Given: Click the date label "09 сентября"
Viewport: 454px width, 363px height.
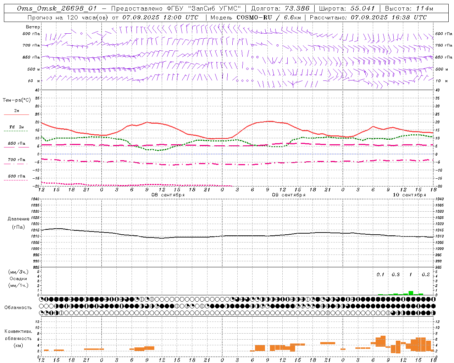Looking at the screenshot, I should (x=289, y=195).
